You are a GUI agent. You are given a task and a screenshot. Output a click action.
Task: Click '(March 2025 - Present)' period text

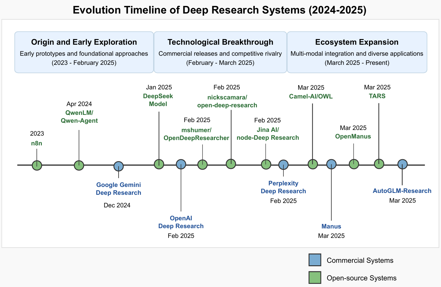click(357, 63)
